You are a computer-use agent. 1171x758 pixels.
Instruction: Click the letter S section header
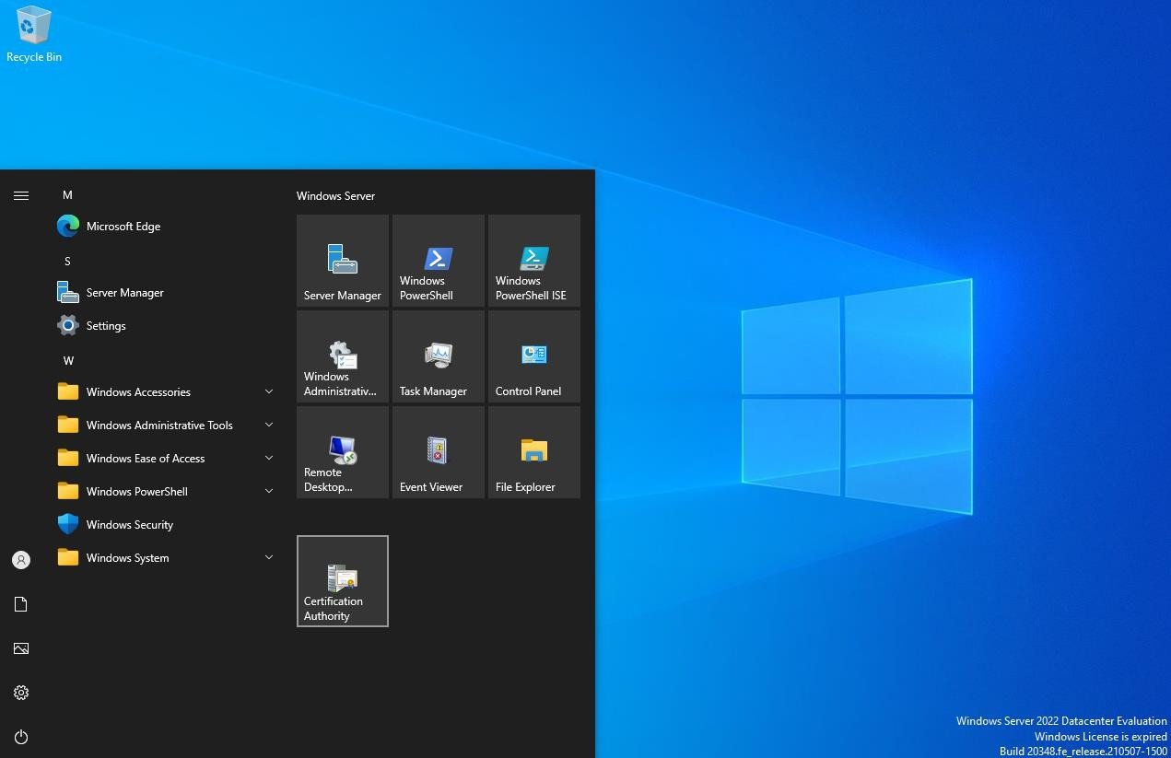click(67, 262)
